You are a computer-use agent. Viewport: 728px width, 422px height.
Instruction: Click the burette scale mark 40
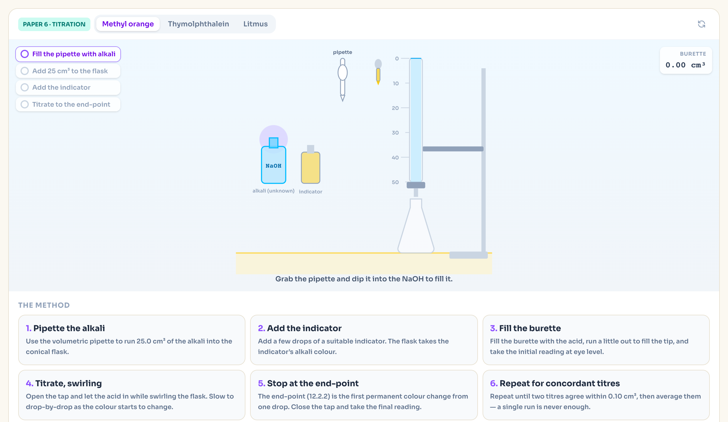[395, 158]
